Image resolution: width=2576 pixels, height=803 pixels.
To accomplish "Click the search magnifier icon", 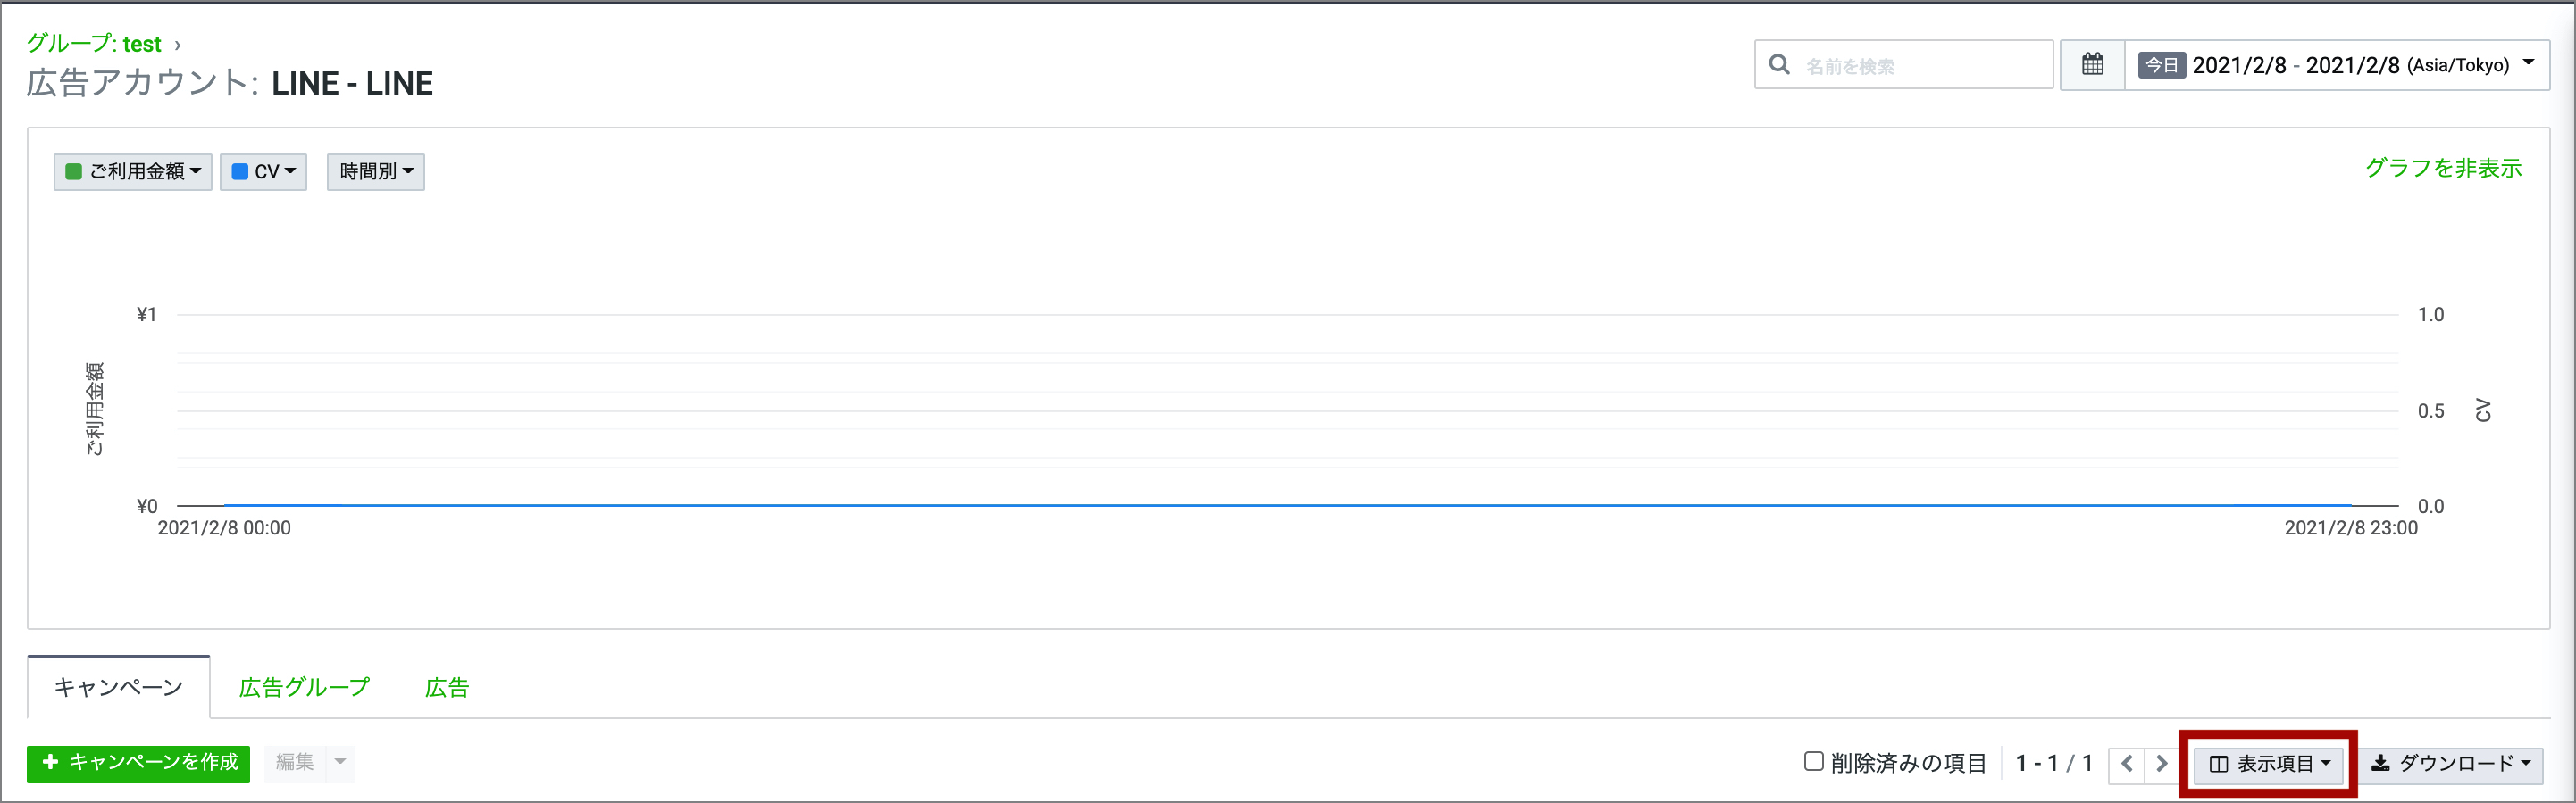I will point(1779,65).
